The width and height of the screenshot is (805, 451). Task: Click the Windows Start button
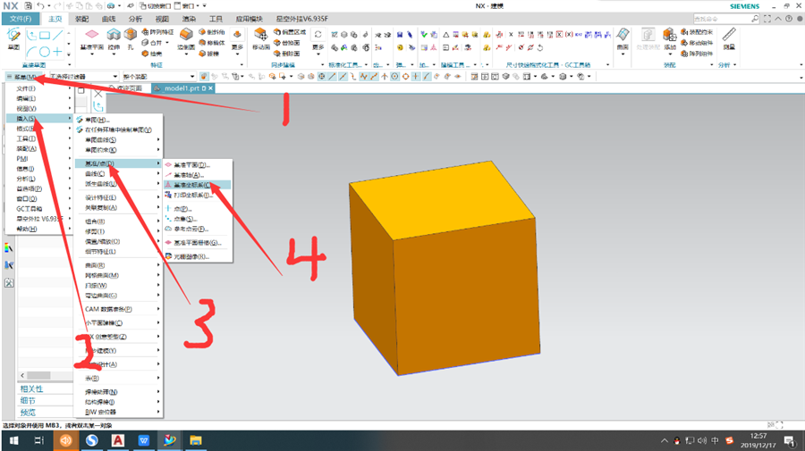(13, 440)
